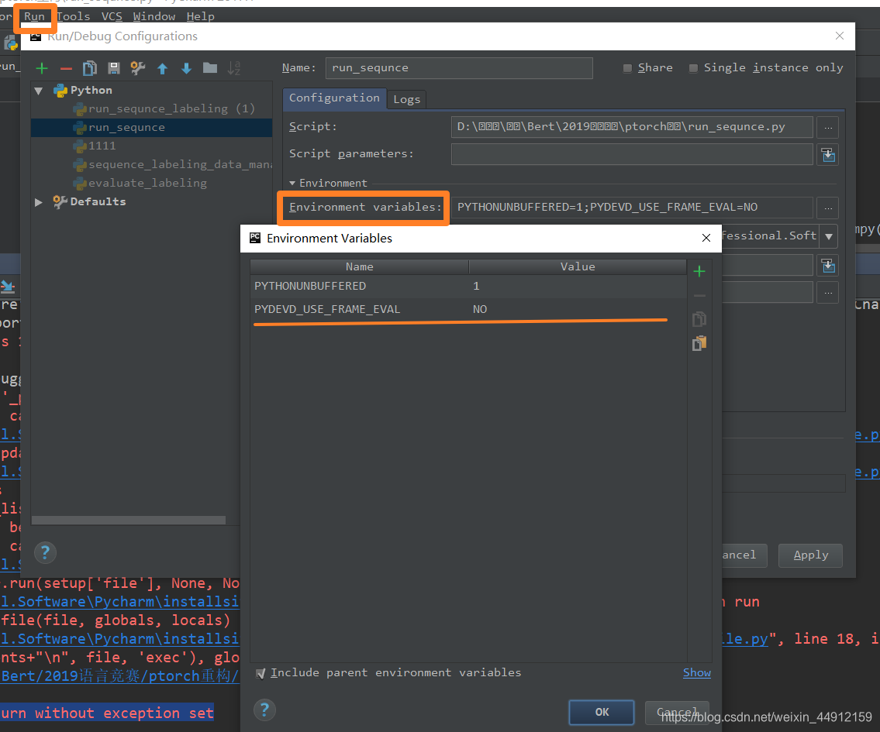Save configuration using the floppy disk icon

pos(114,68)
